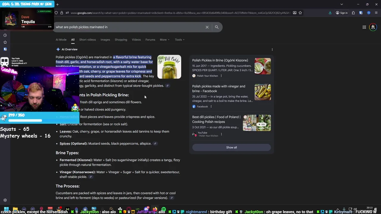This screenshot has width=381, height=214.
Task: Open Polish Pickles in Brine (Ogórki Kiszone) link
Action: [x=220, y=60]
